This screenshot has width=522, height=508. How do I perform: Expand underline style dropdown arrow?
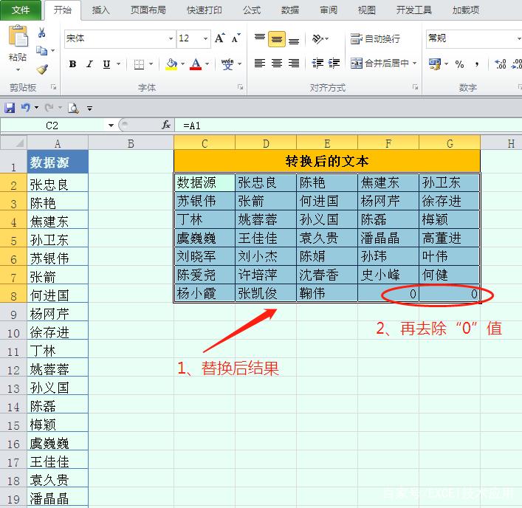(118, 64)
